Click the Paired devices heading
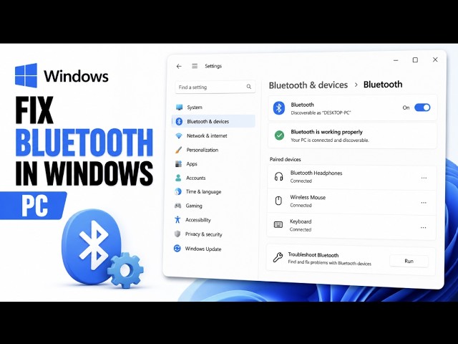 point(285,159)
